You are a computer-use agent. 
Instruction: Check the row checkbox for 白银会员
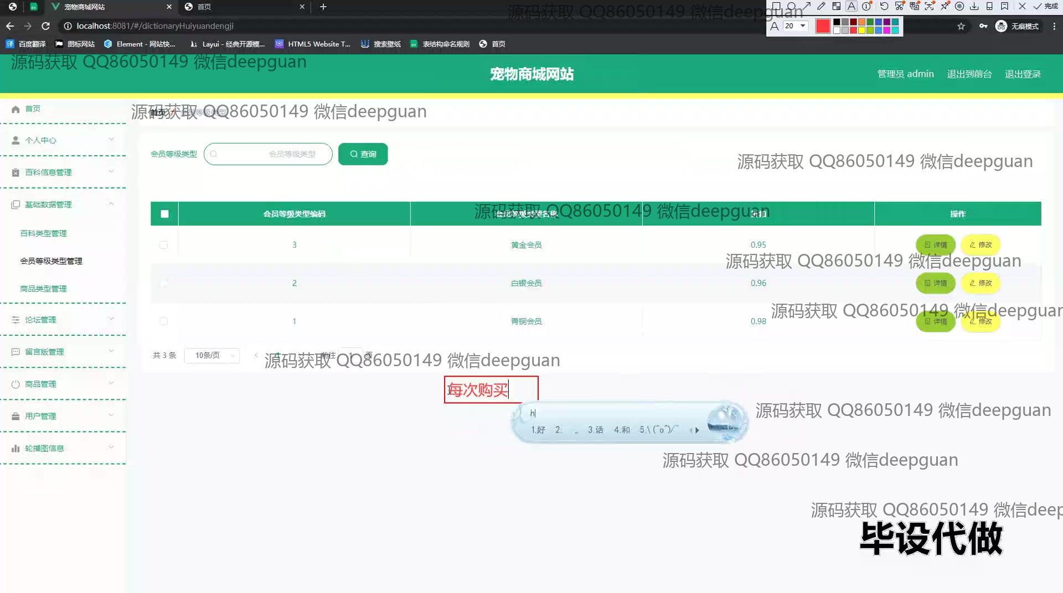(x=163, y=283)
